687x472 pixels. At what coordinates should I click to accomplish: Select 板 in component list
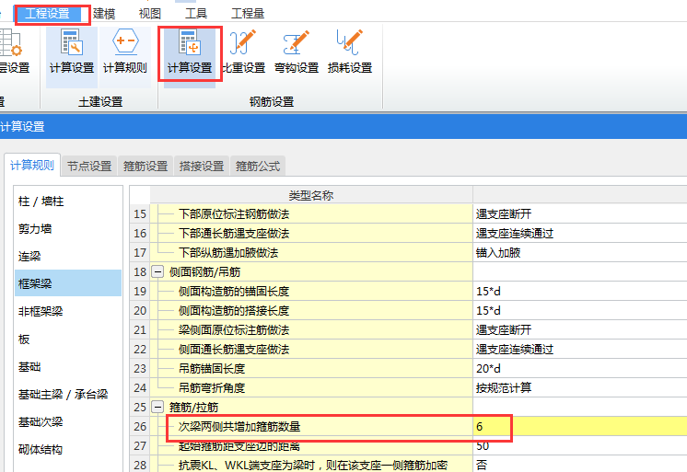(x=68, y=339)
